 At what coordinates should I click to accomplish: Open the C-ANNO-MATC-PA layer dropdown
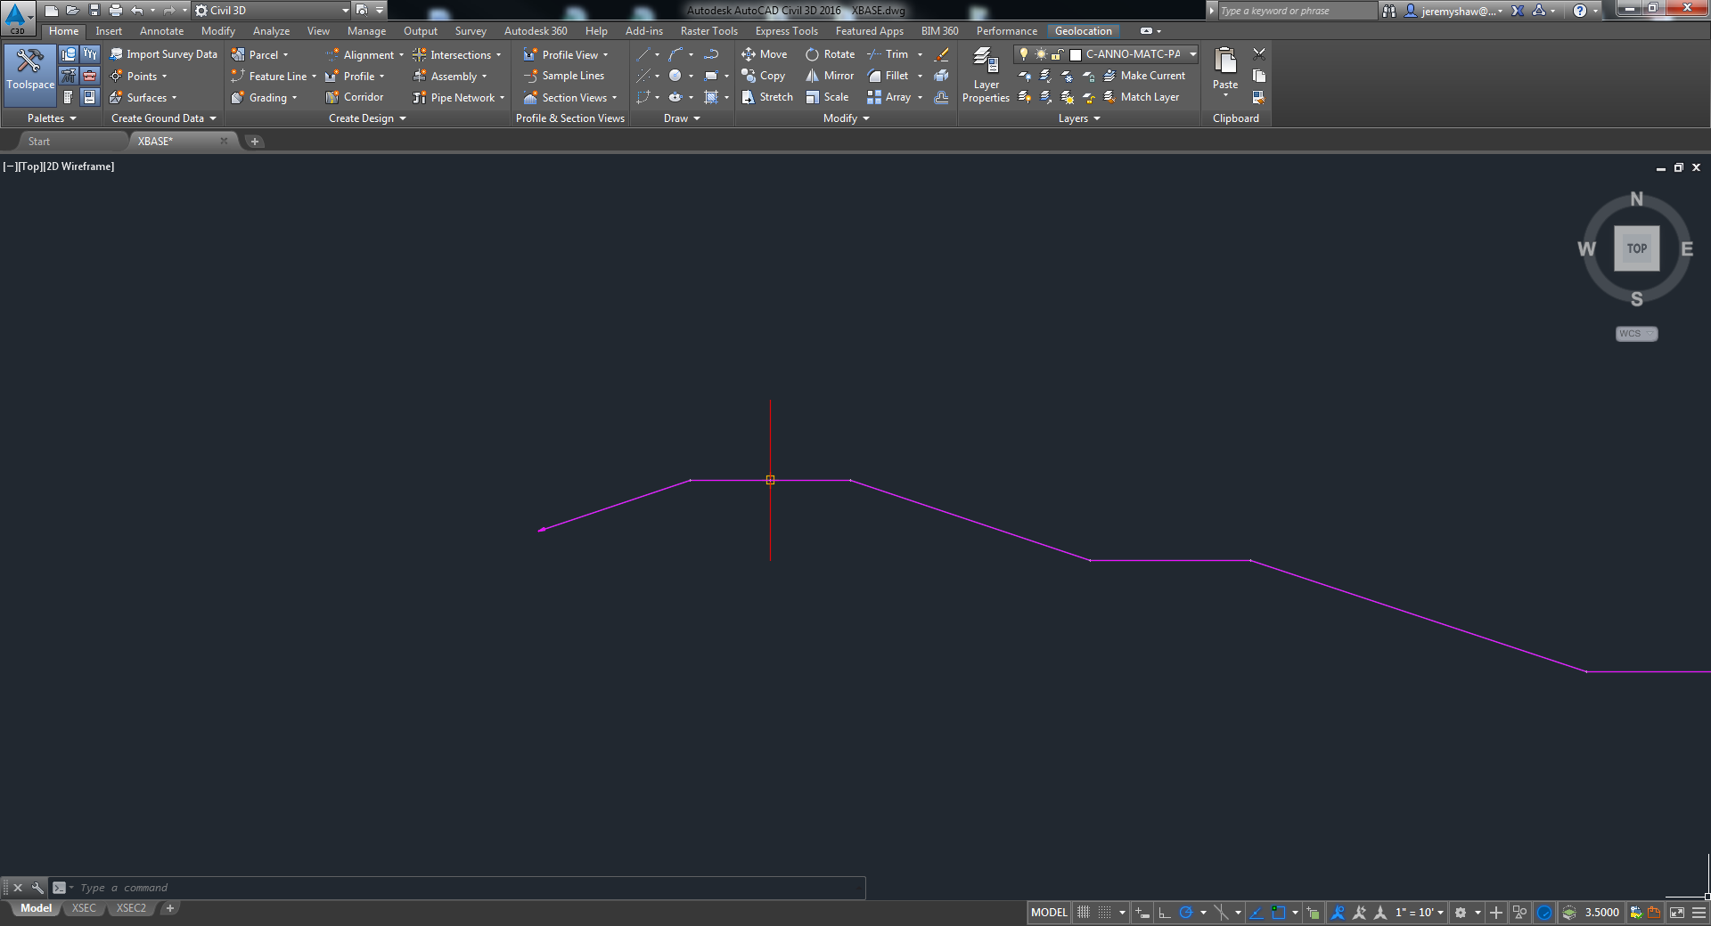pyautogui.click(x=1192, y=54)
